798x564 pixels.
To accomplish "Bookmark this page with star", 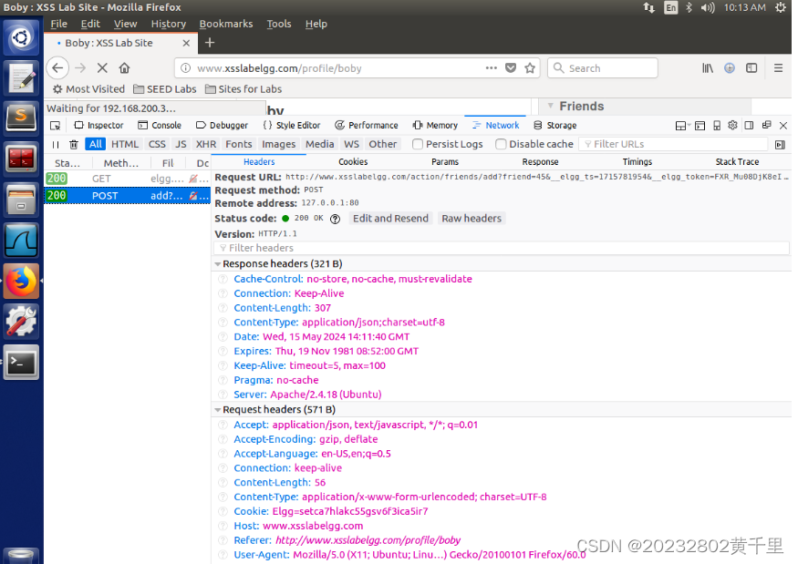I will coord(530,67).
